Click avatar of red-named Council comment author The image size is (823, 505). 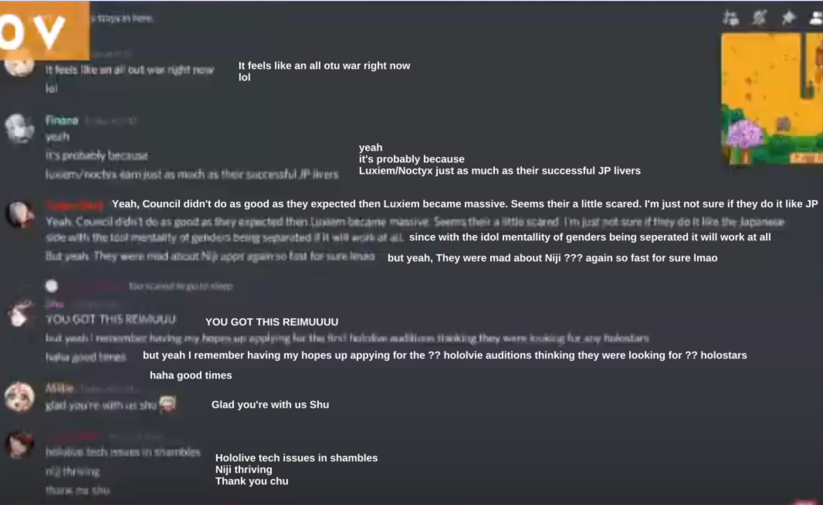pyautogui.click(x=20, y=214)
